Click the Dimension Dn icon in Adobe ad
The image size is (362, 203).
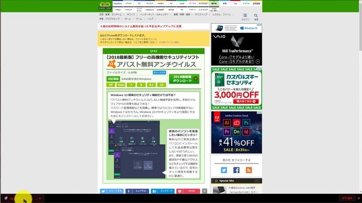(x=236, y=131)
